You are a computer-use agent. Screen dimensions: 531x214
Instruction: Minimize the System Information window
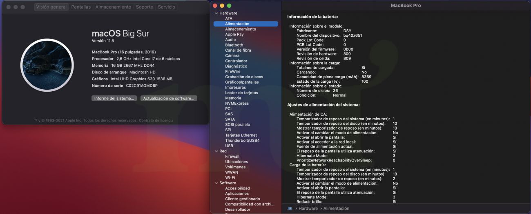tap(222, 6)
